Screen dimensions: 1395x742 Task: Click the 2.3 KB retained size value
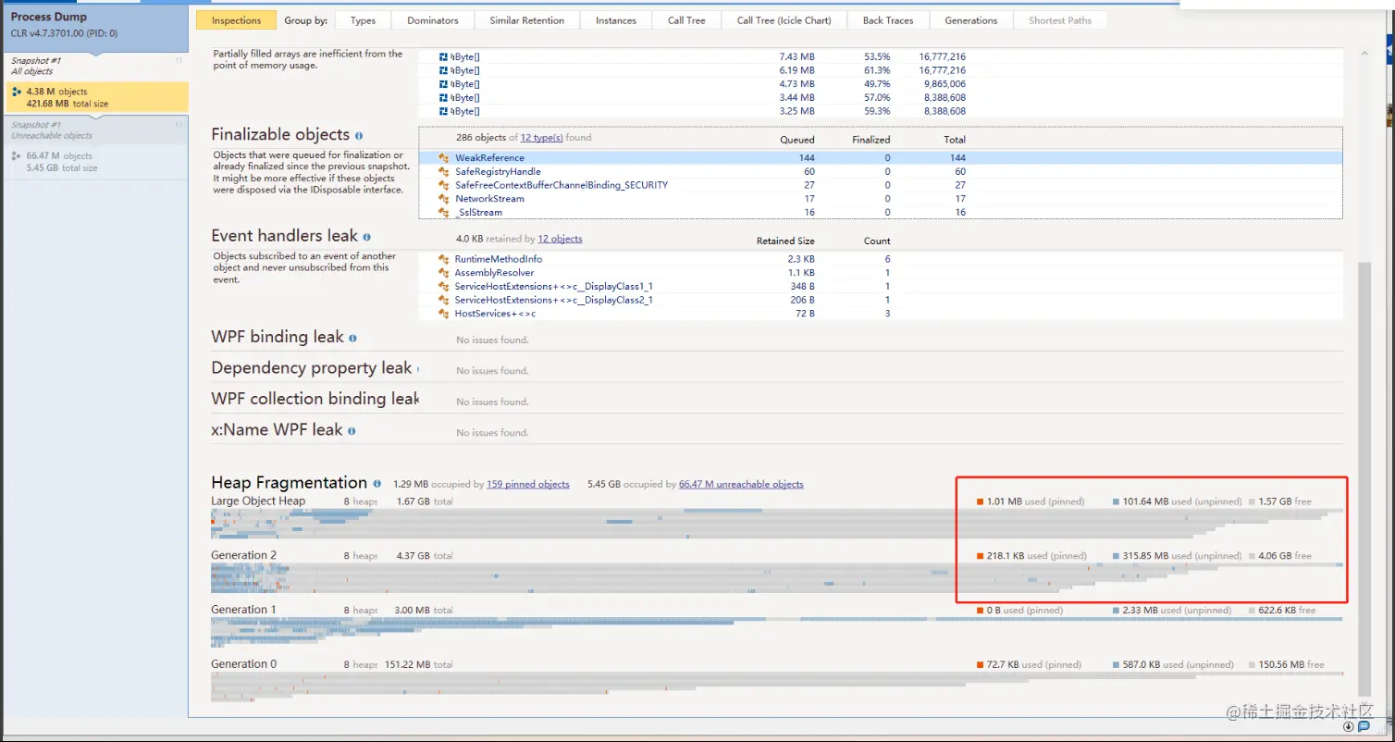[801, 260]
